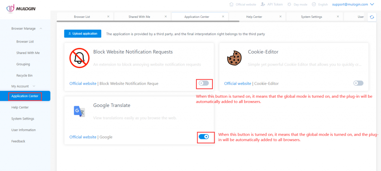Click the Google Translate title
Screen dimensions: 381x171
click(x=112, y=105)
